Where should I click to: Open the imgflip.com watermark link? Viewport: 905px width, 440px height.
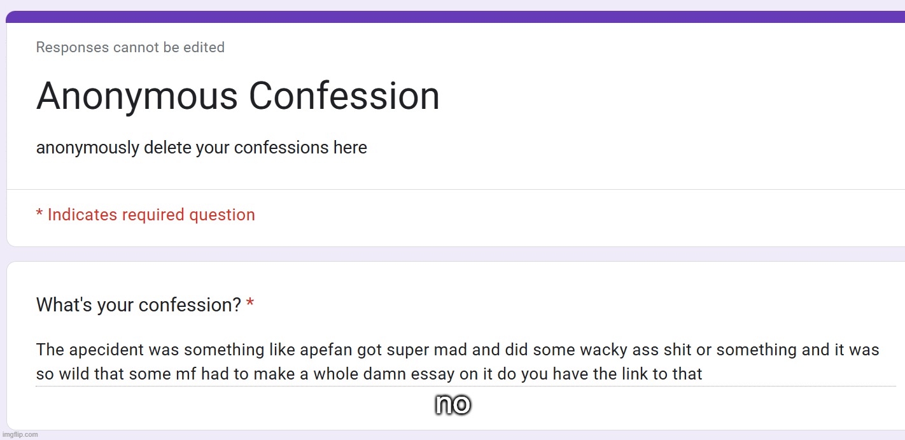point(20,435)
